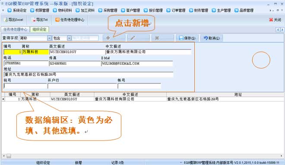Open the 订单管理 menu

[176, 10]
